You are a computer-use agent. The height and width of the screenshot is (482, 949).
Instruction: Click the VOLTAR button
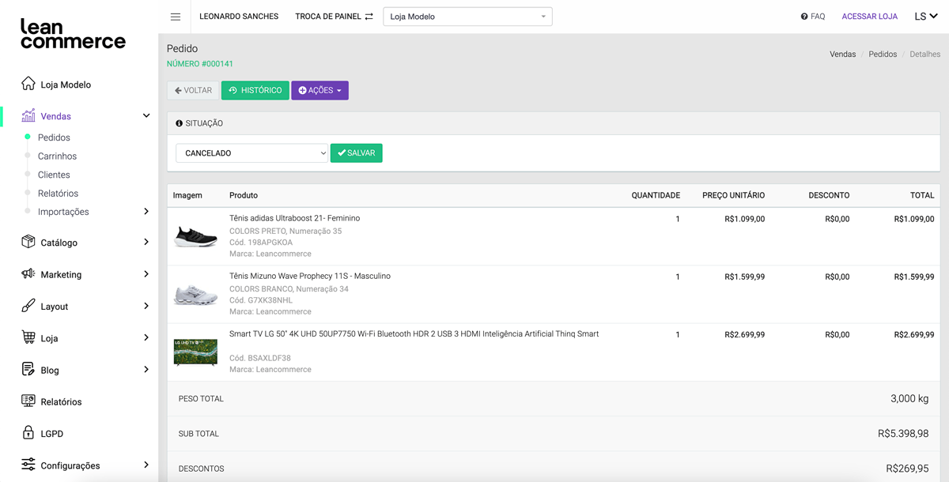(x=193, y=90)
